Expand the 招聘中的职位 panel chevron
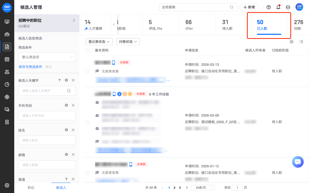The width and height of the screenshot is (309, 193). tap(74, 20)
